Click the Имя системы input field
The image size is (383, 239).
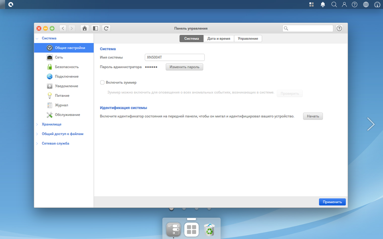[x=175, y=57]
